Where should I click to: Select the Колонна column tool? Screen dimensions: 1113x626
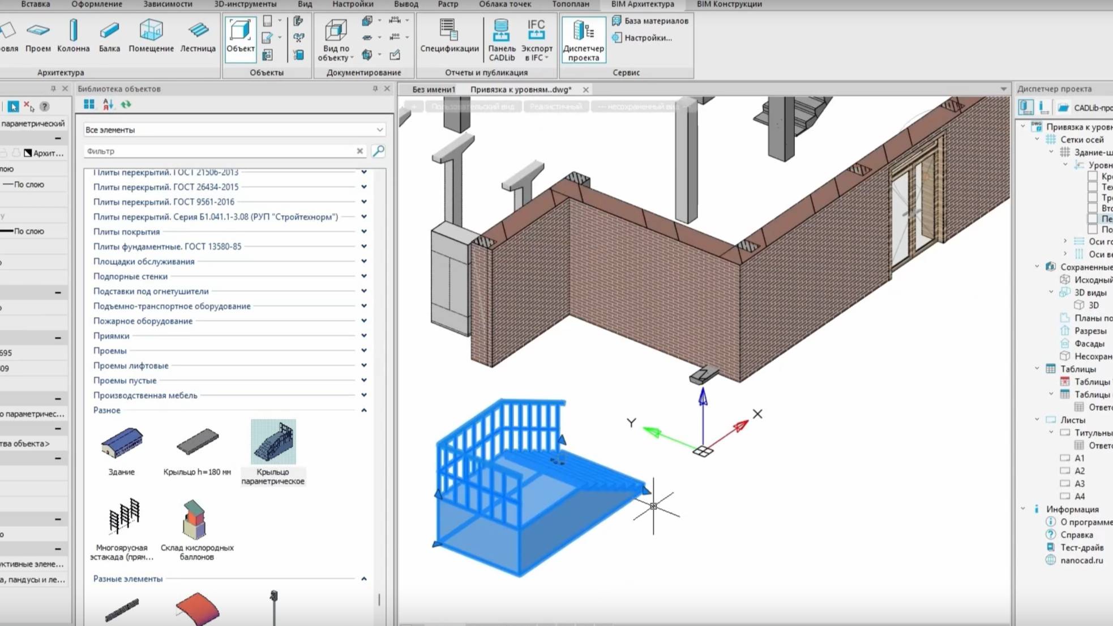point(73,36)
